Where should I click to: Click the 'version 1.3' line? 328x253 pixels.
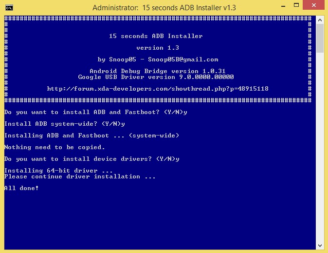pos(158,48)
